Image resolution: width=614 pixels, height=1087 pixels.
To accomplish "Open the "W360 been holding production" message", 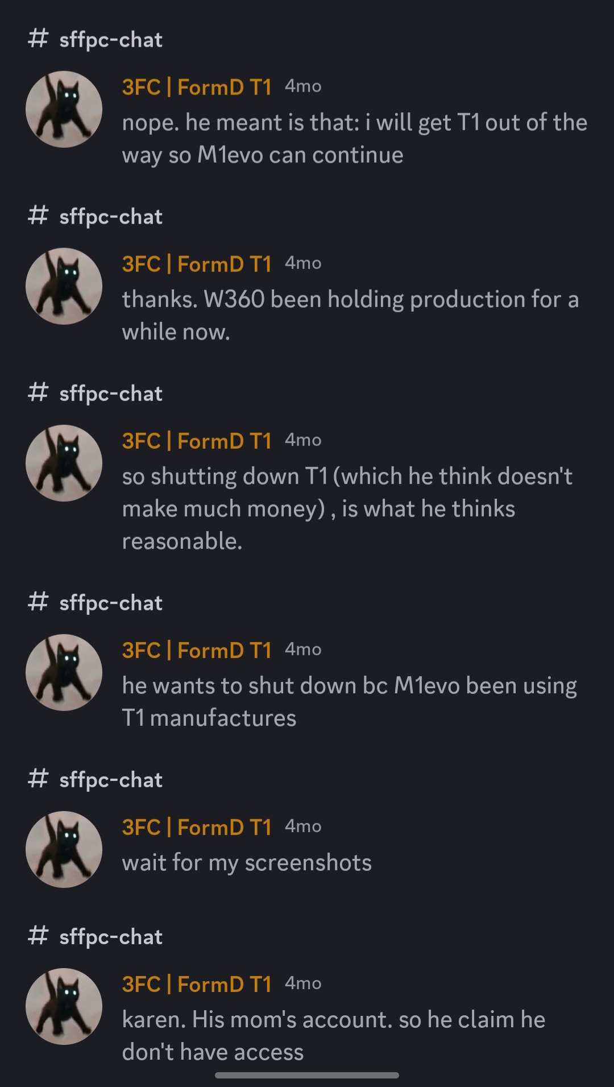I will pyautogui.click(x=350, y=316).
